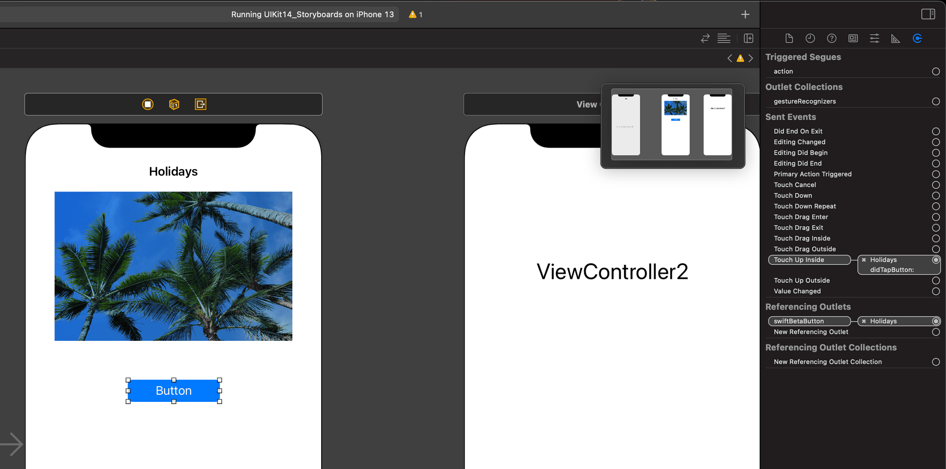The width and height of the screenshot is (946, 469).
Task: Connect the action triggered segue well
Action: (936, 71)
